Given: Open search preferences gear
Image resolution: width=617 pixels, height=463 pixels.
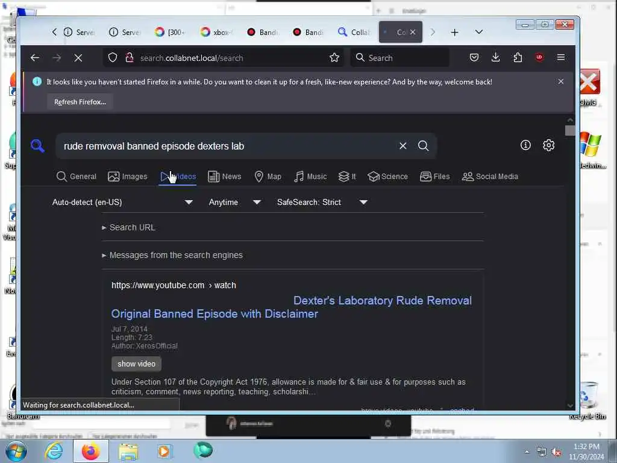Looking at the screenshot, I should click(x=548, y=145).
